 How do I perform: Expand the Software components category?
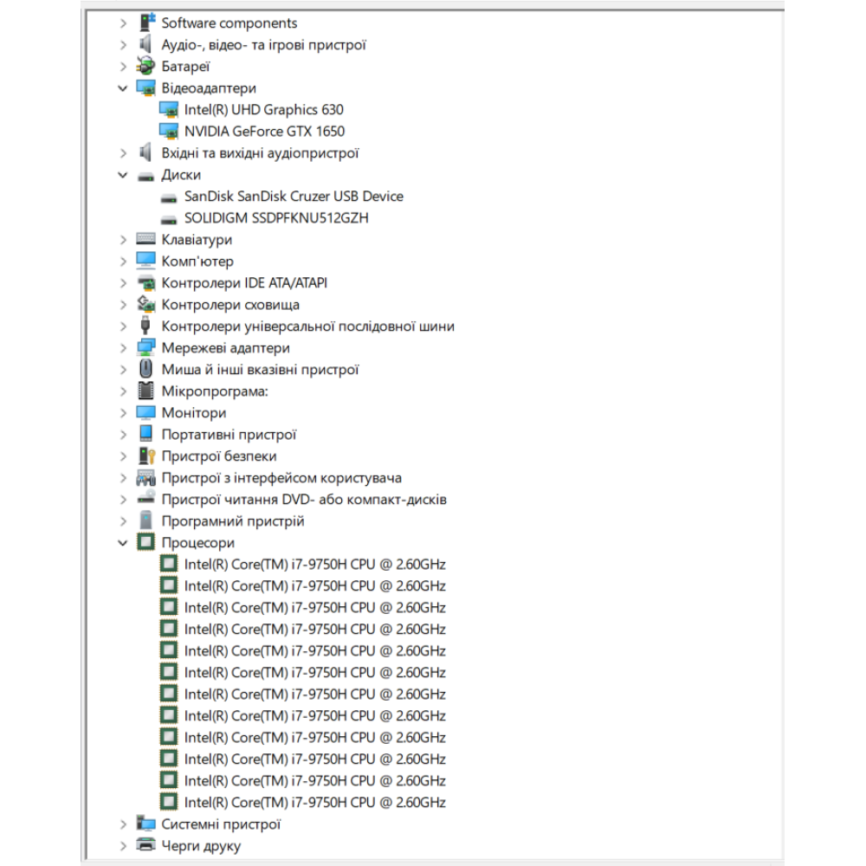click(x=123, y=23)
